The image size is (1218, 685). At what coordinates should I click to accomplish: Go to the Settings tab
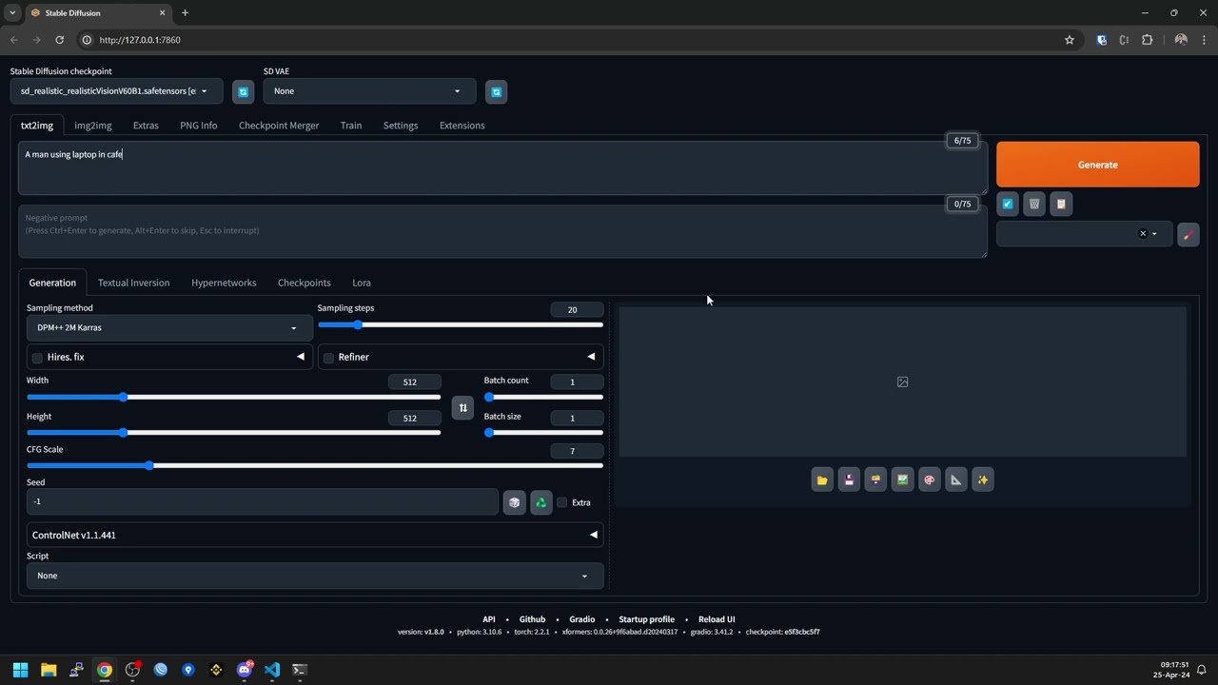tap(401, 126)
